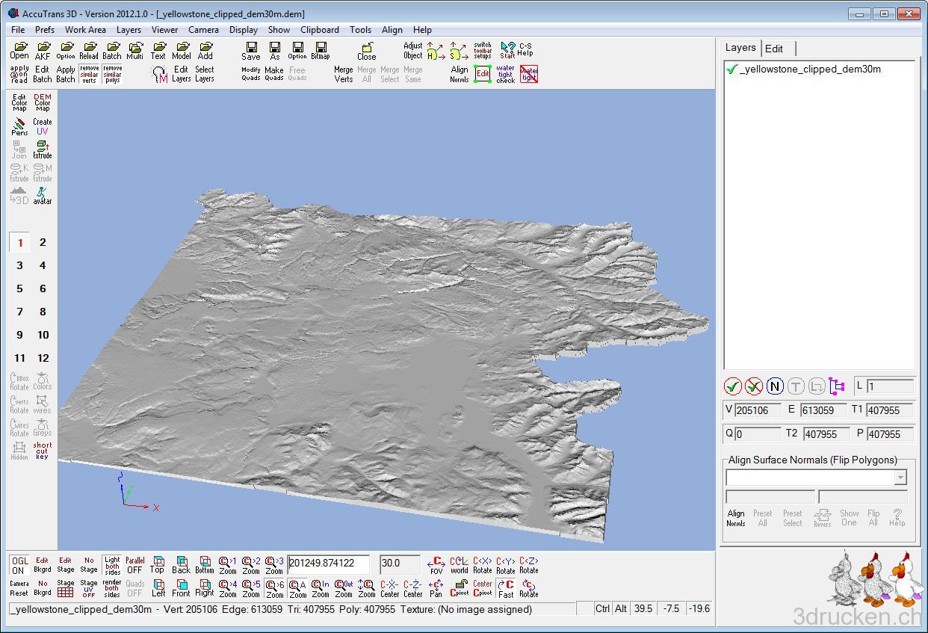Switch to the Edit tab
This screenshot has width=928, height=633.
(x=774, y=49)
